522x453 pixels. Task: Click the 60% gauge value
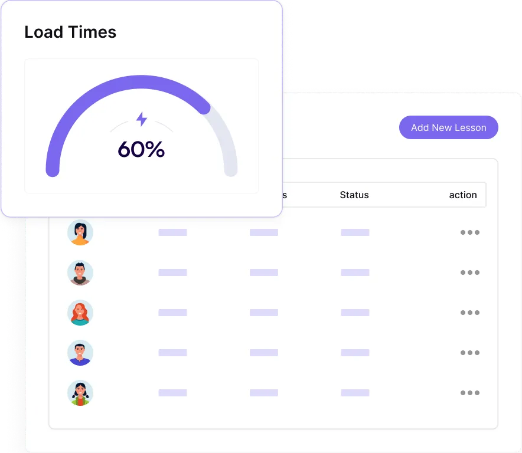coord(141,150)
